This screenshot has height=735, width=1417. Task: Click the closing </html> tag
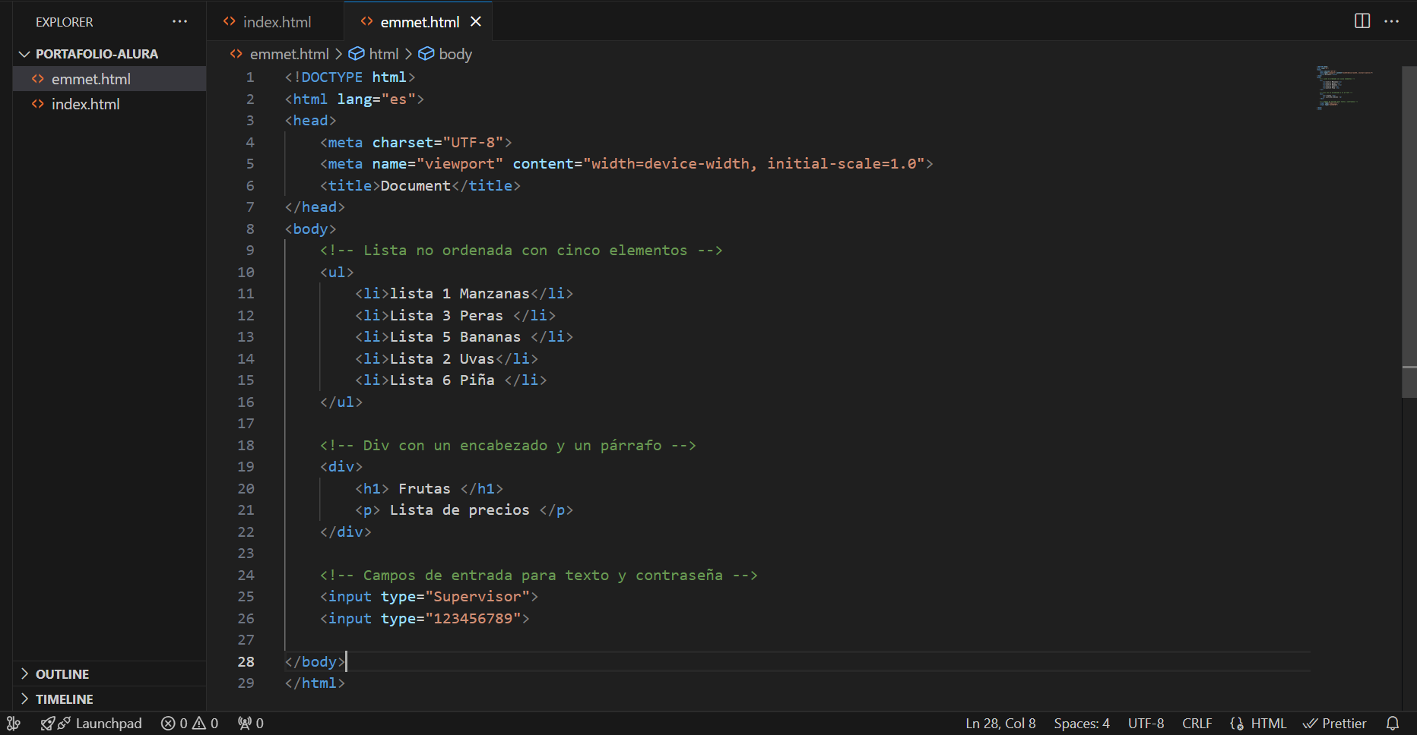(315, 683)
